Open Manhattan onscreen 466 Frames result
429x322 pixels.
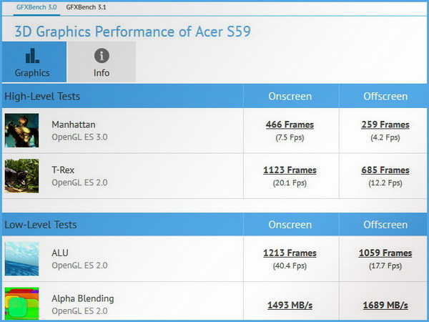[x=290, y=125]
